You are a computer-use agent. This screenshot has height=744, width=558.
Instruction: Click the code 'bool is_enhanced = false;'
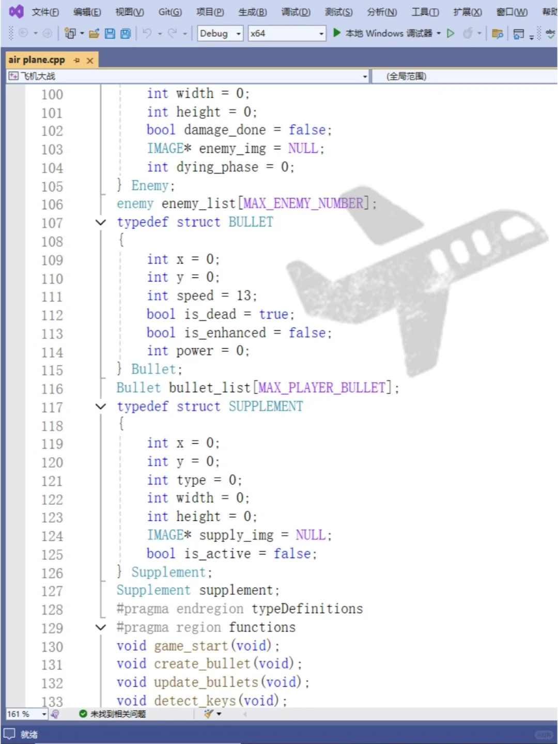pos(239,333)
